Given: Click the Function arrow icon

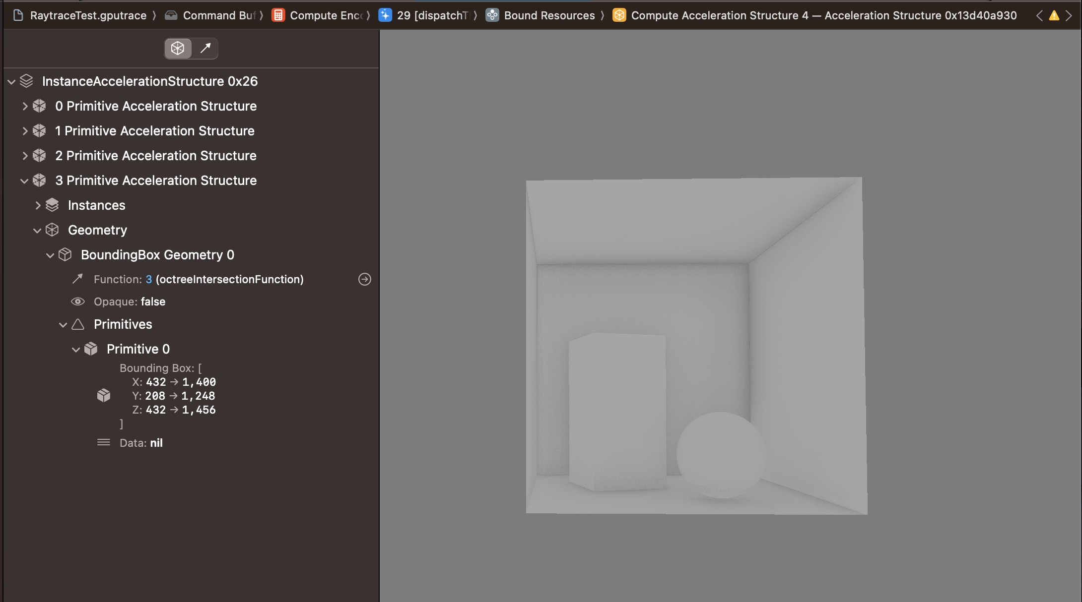Looking at the screenshot, I should [77, 279].
